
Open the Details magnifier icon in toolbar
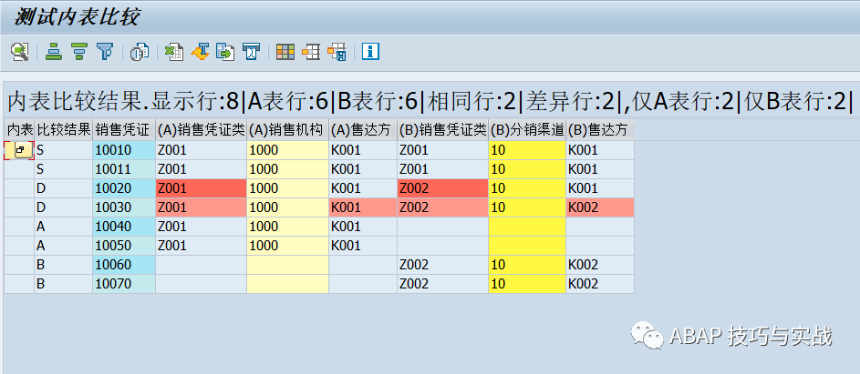20,52
